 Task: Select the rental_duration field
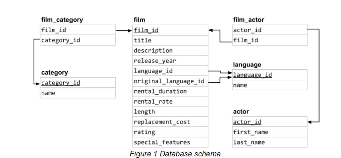(160, 91)
